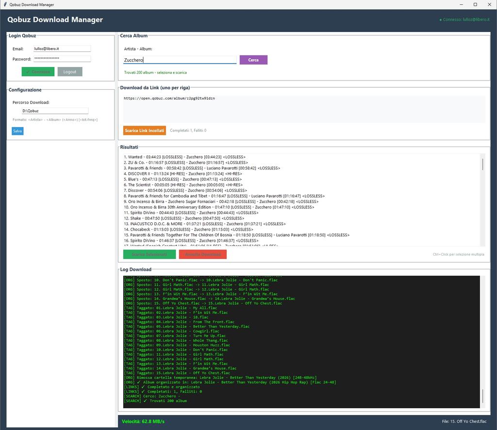Viewport: 497px width, 430px height.
Task: Click log line LINKS Completato e organizzato
Action: (x=162, y=387)
